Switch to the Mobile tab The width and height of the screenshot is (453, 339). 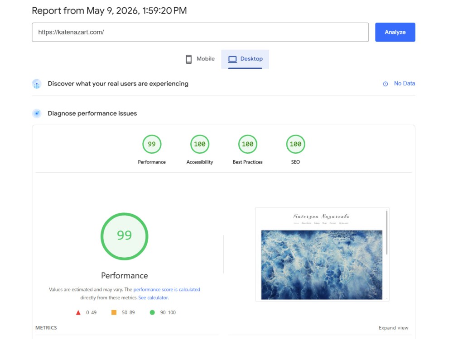point(200,59)
